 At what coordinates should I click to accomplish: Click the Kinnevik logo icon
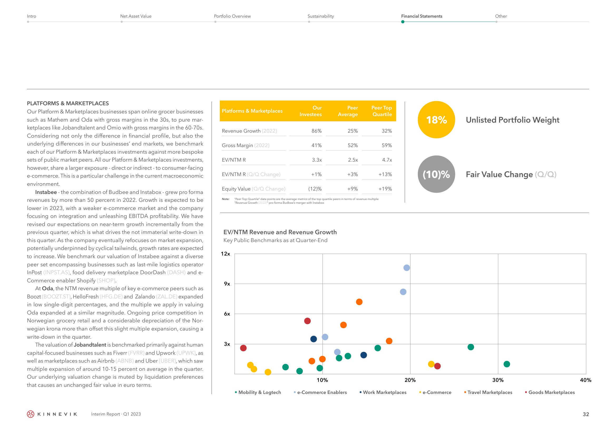point(31,414)
